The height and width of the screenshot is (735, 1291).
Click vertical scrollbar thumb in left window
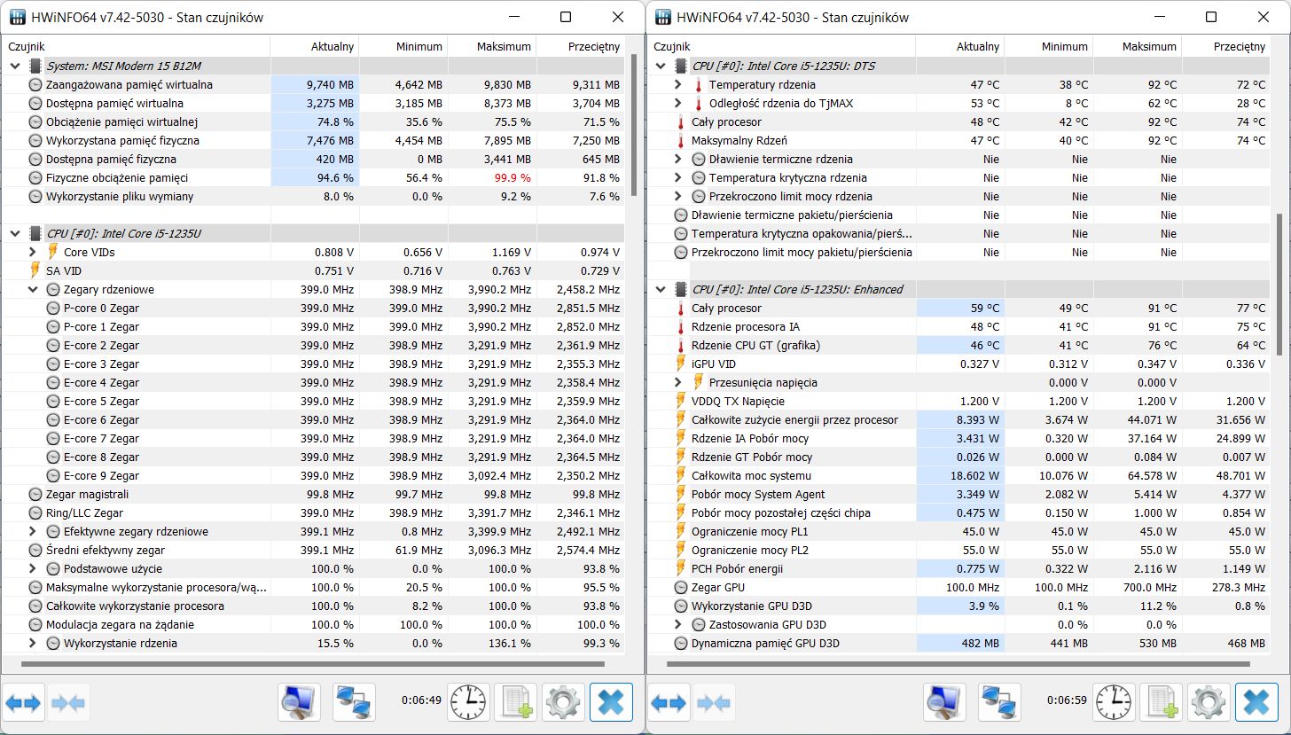click(x=633, y=125)
